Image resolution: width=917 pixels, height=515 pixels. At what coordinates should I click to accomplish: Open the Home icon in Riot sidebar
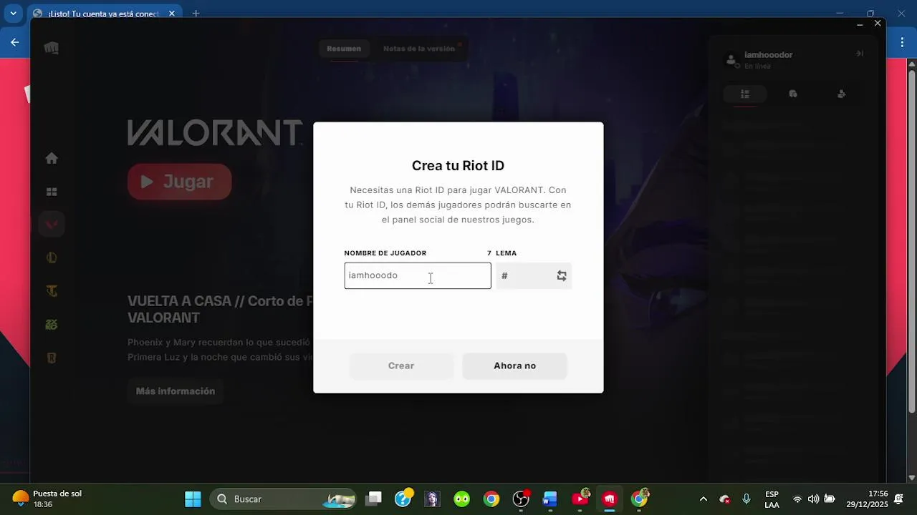pyautogui.click(x=52, y=158)
